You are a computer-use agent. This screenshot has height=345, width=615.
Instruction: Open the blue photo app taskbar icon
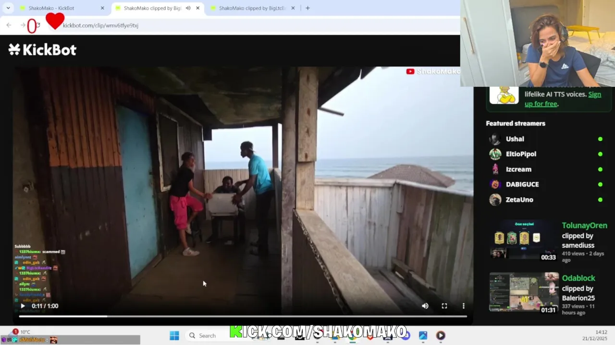tap(423, 335)
